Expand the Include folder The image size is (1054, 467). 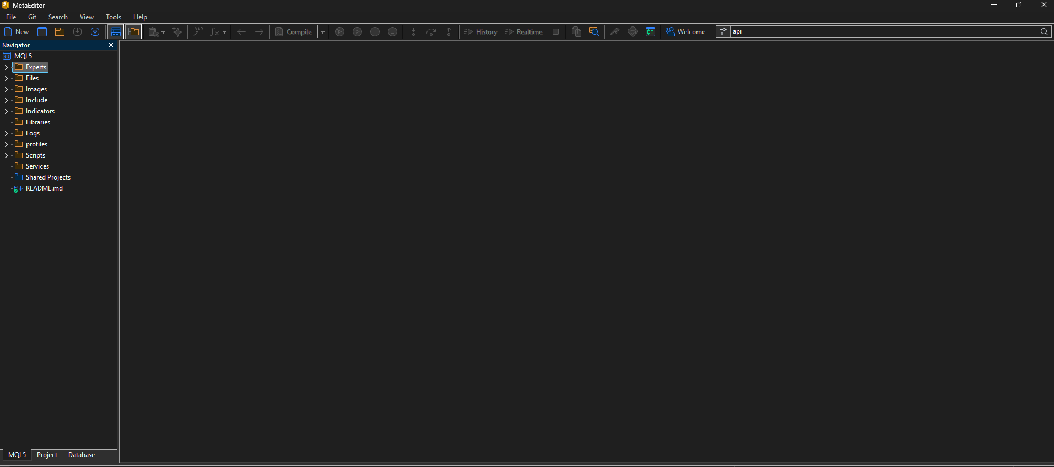[x=6, y=100]
